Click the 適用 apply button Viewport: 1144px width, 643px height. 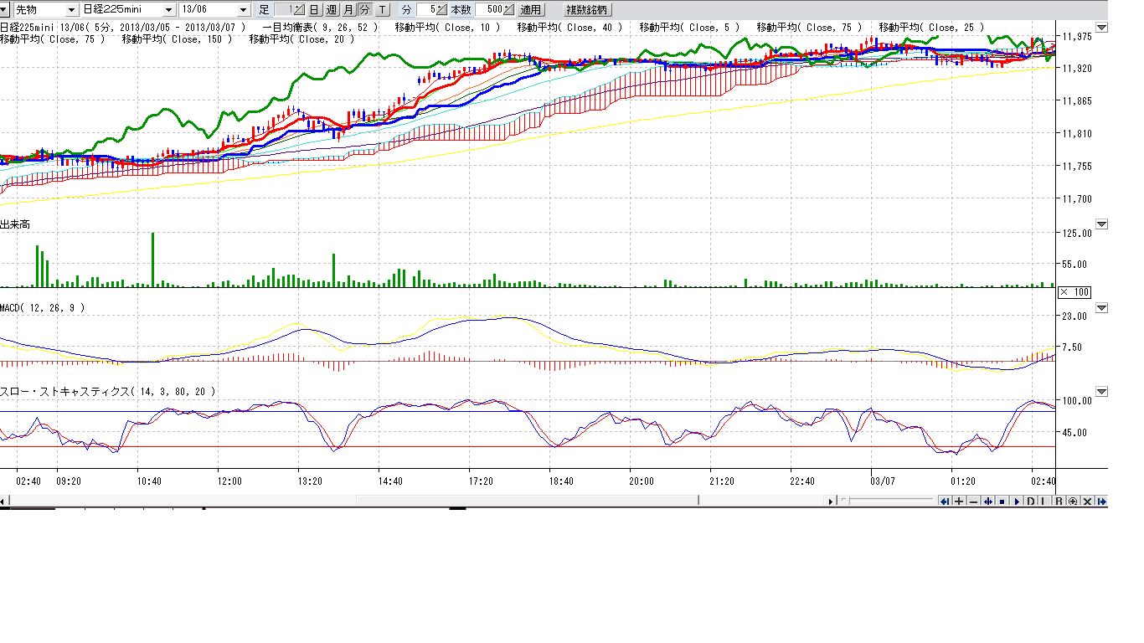[x=531, y=10]
